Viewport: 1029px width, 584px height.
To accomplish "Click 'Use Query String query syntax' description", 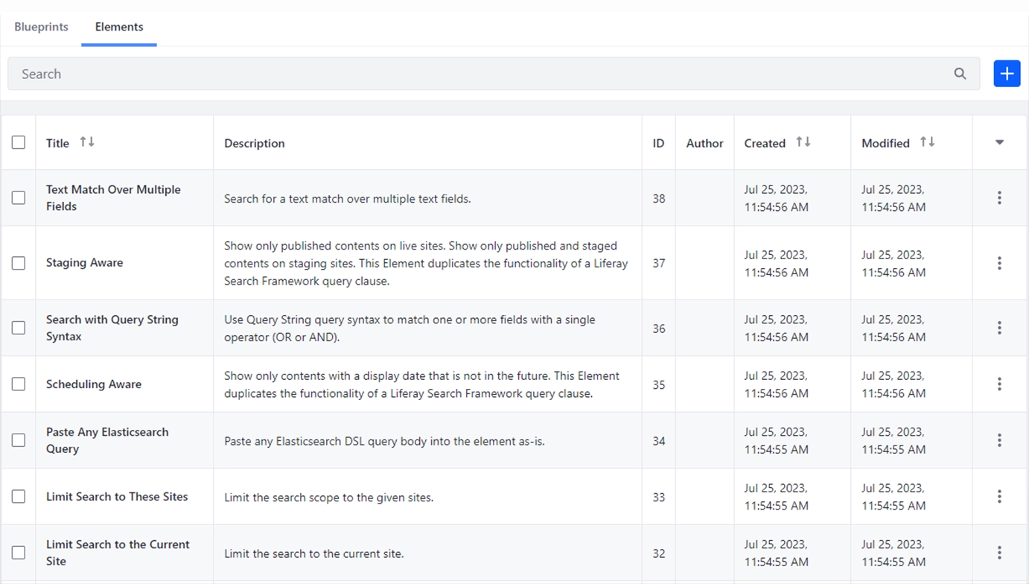I will [x=410, y=328].
